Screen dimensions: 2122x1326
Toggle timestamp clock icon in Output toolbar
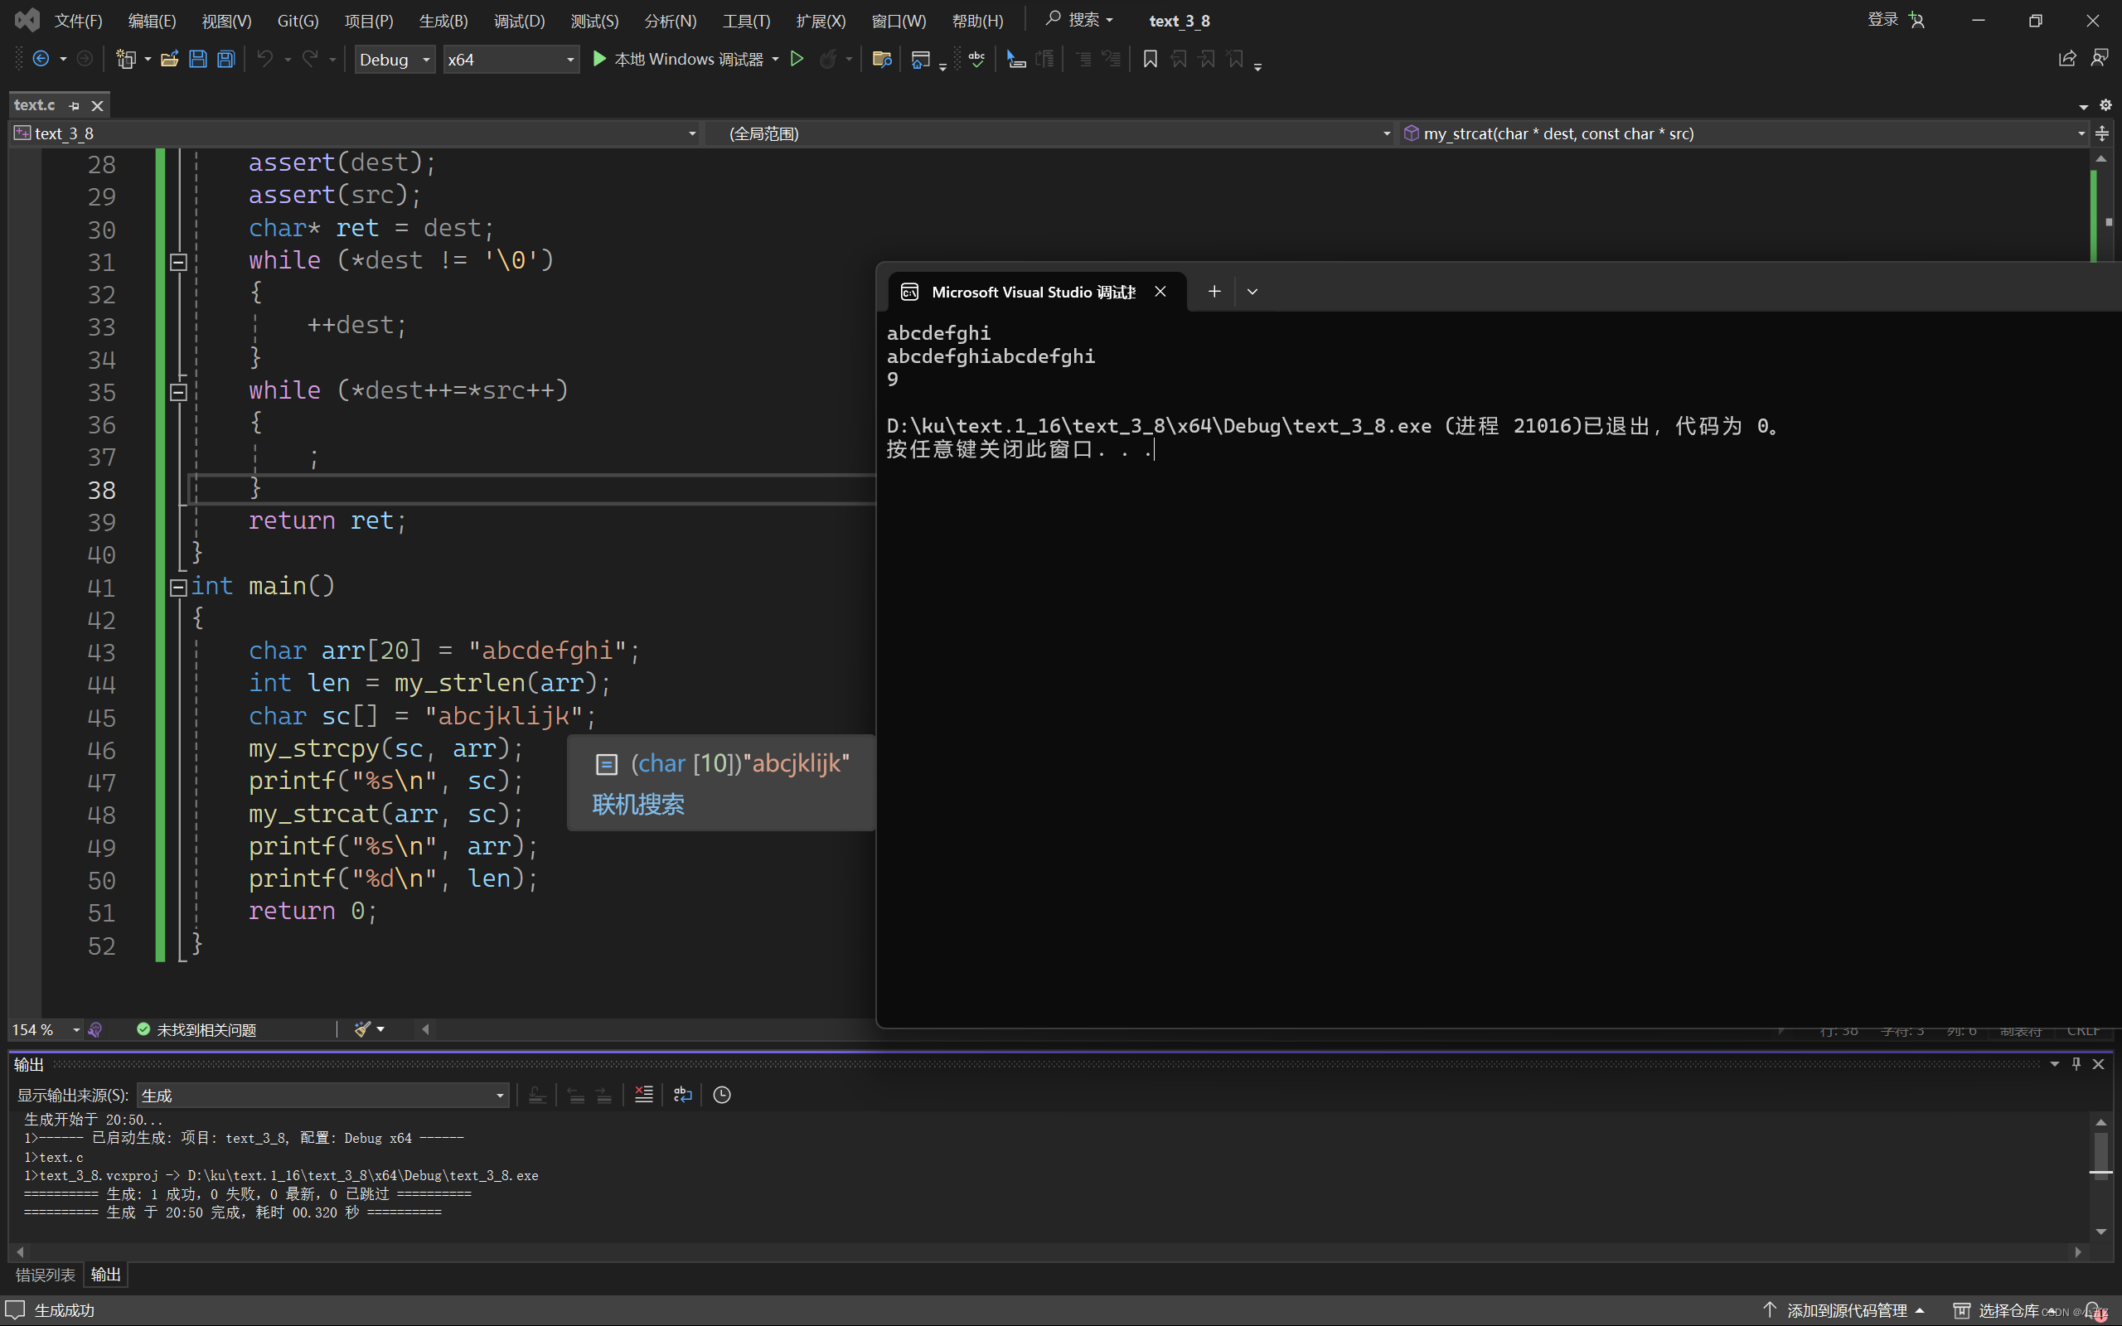tap(722, 1095)
